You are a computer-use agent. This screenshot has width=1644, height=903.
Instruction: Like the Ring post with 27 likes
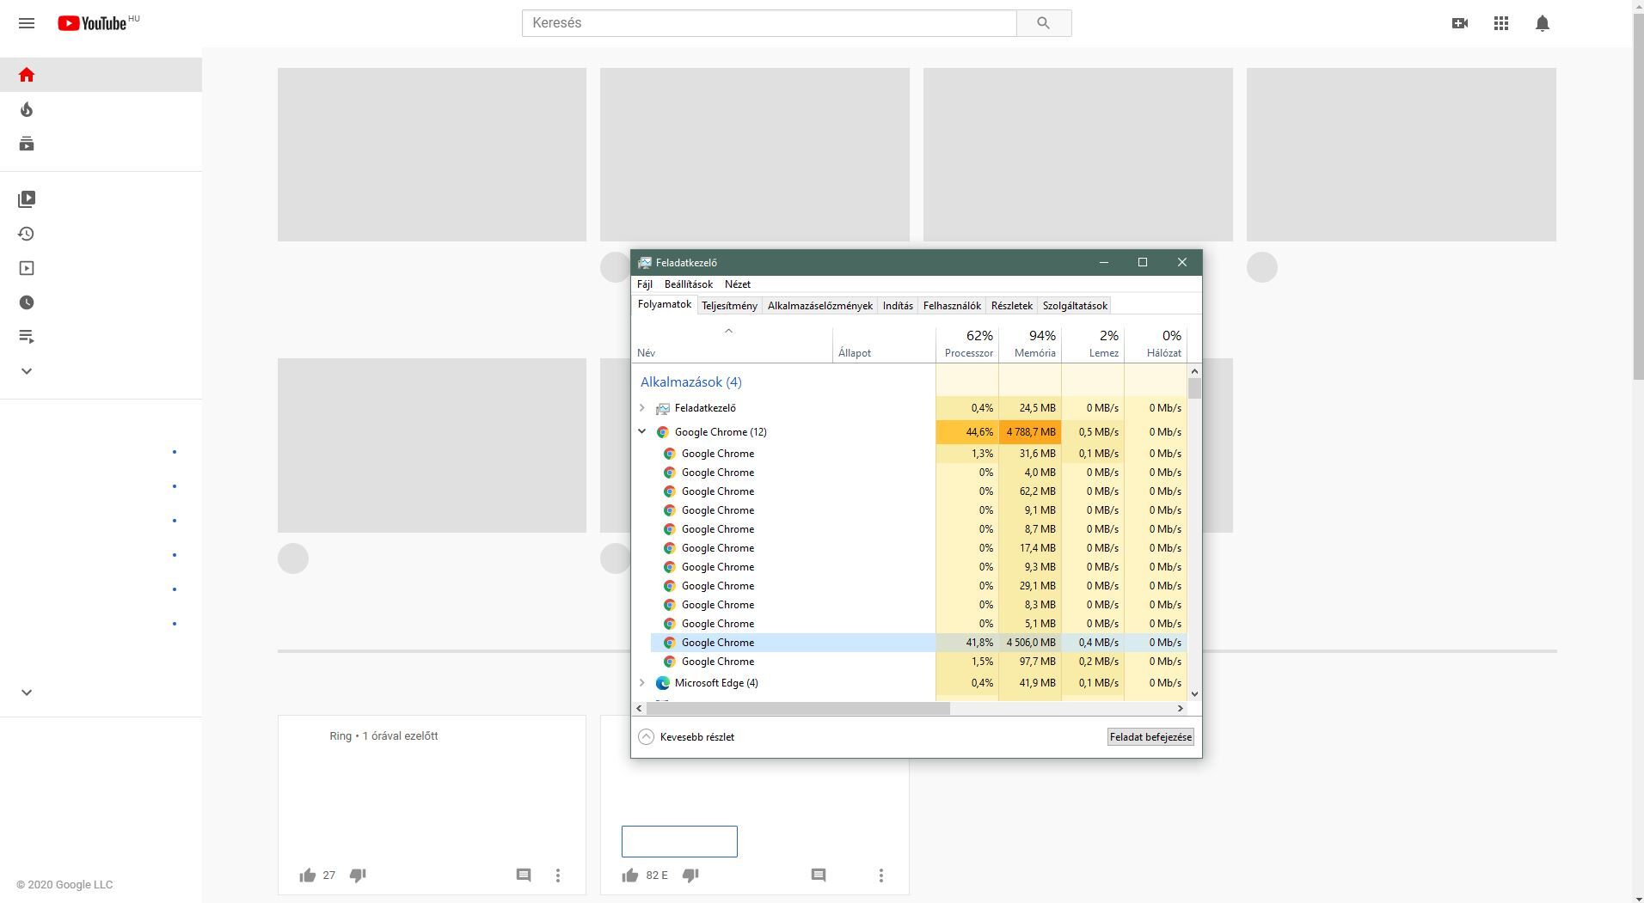coord(308,876)
